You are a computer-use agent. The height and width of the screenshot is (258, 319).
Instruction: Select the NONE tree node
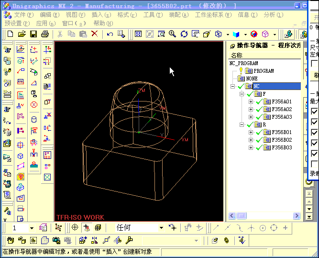tap(252, 79)
